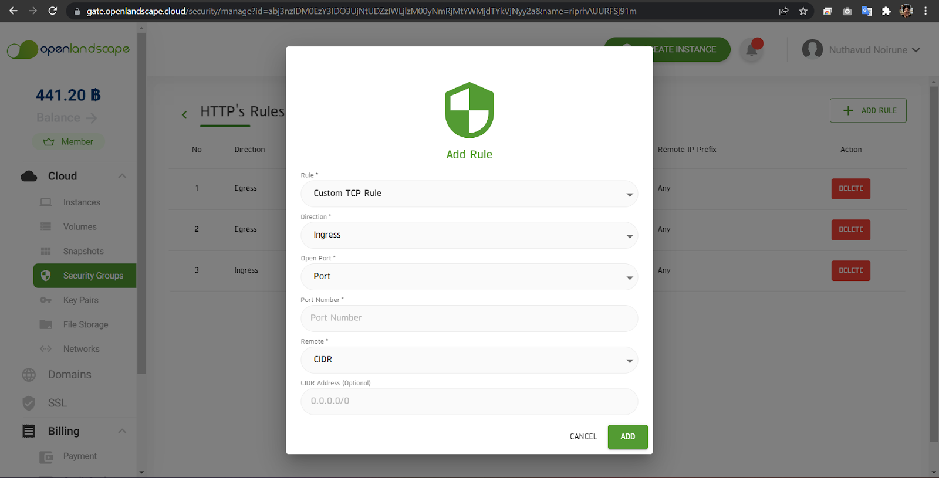Screen dimensions: 939x478
Task: Bookmark page with the star icon
Action: (803, 11)
